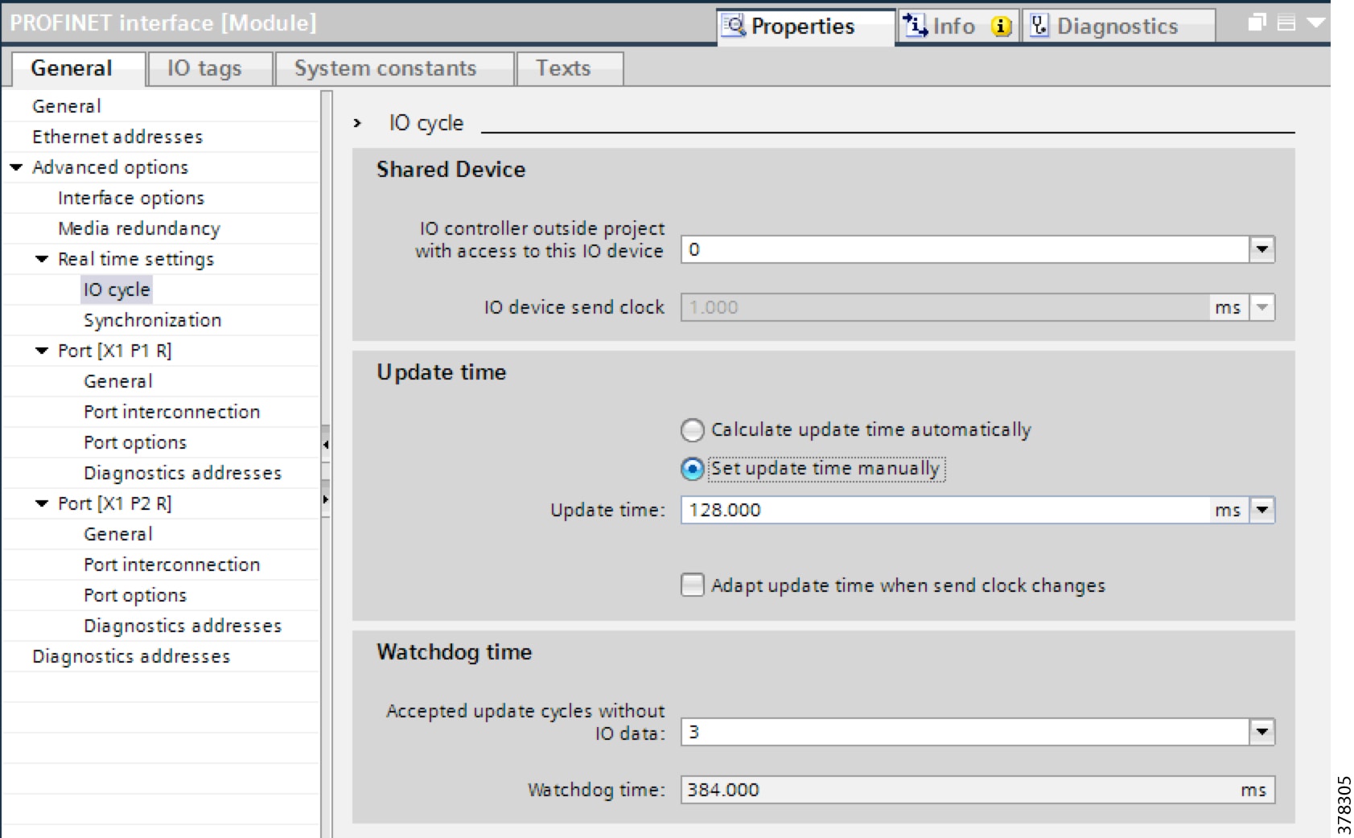
Task: Select the General tab
Action: click(78, 68)
